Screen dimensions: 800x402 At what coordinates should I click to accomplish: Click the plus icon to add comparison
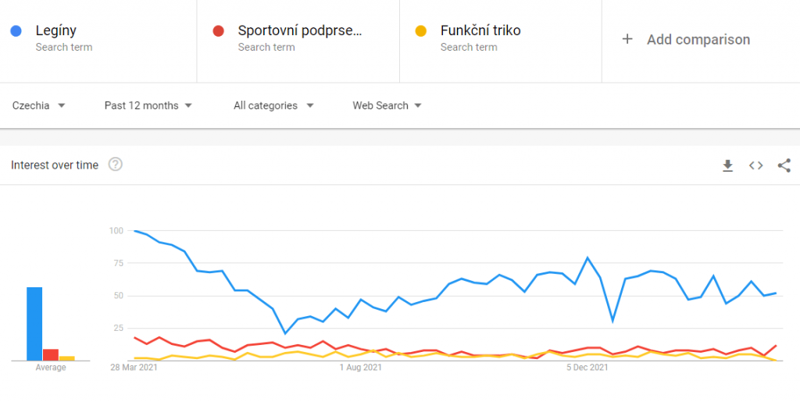pos(627,40)
